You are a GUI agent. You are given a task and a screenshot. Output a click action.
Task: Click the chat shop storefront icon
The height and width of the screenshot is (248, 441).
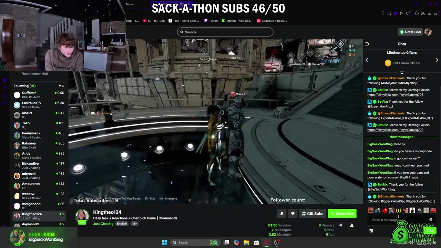pyautogui.click(x=371, y=231)
